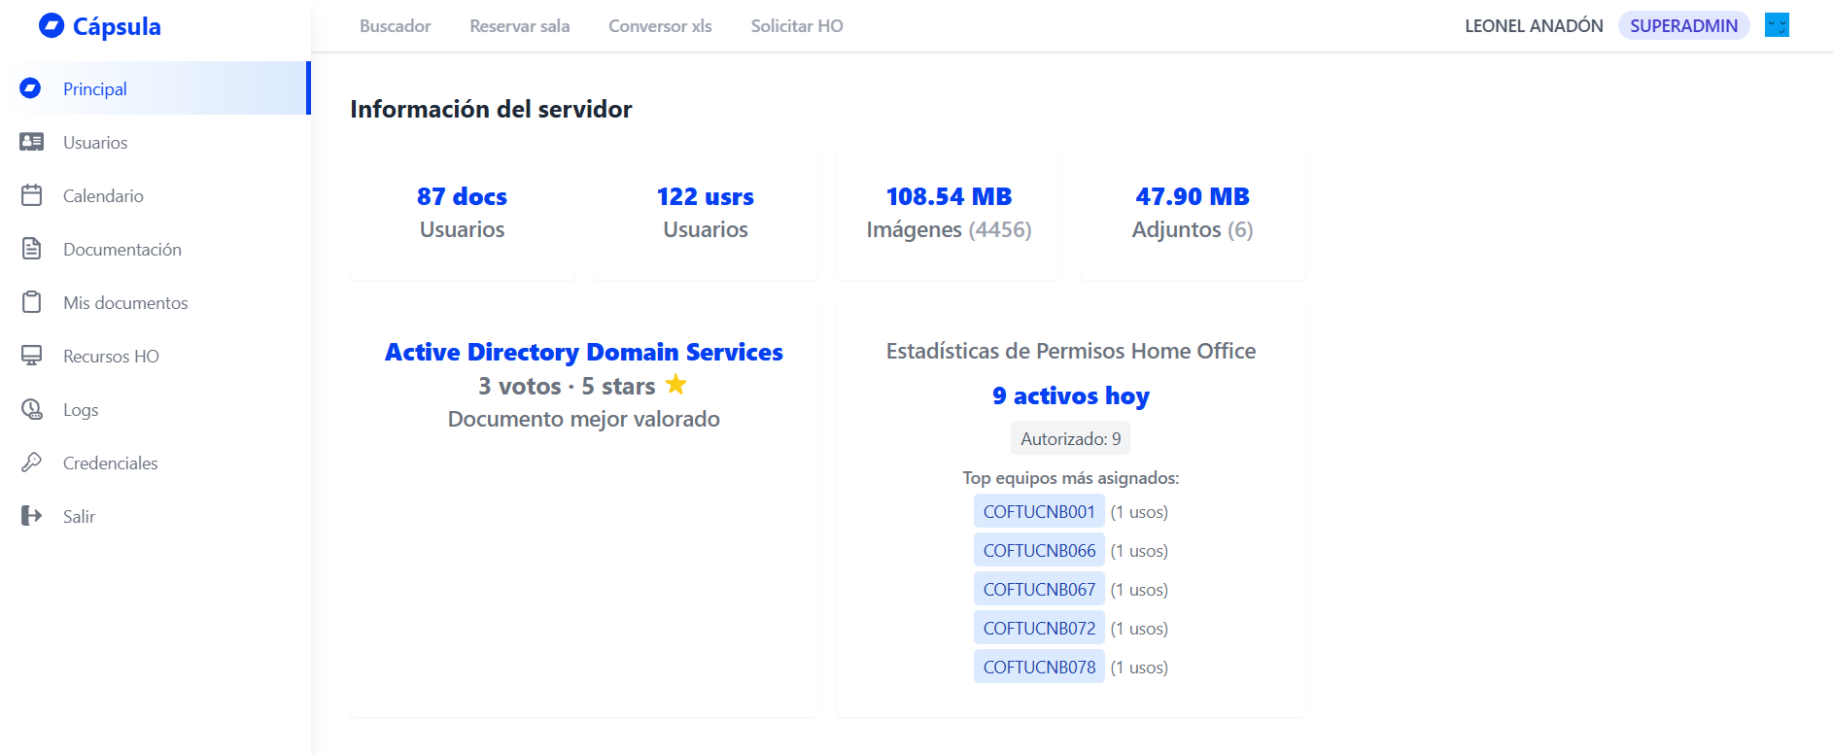
Task: Open Conversor xls in top navigation
Action: tap(660, 26)
